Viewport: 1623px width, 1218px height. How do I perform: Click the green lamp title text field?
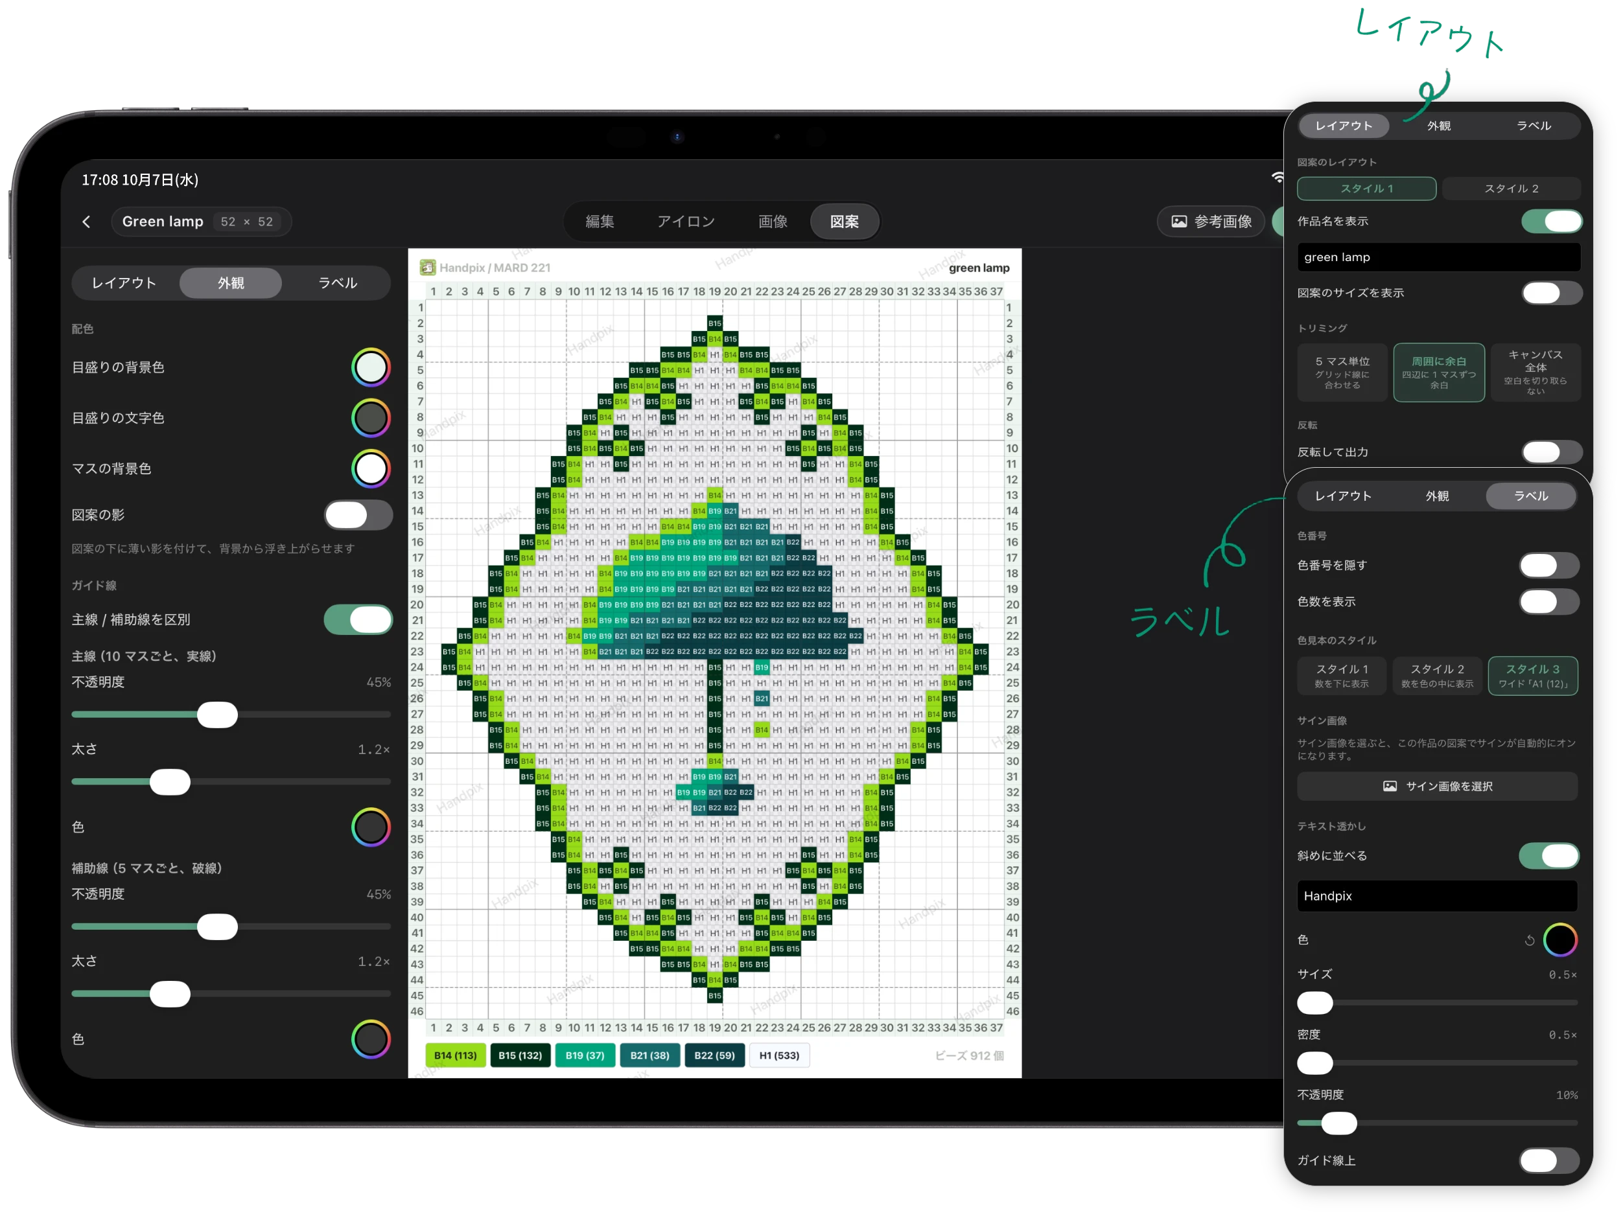click(x=1438, y=257)
